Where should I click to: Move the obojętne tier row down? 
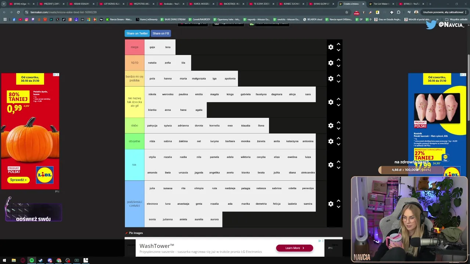tap(339, 144)
